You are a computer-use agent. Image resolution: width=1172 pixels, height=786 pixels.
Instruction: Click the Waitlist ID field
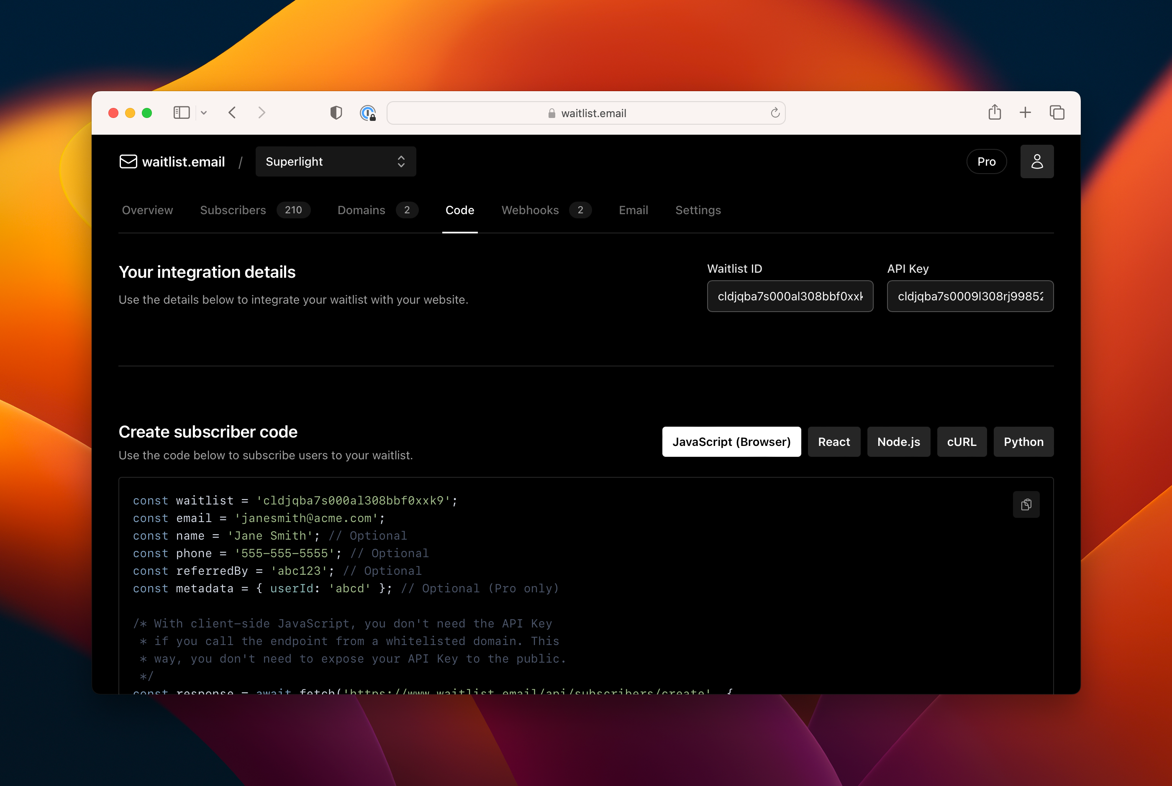coord(790,296)
